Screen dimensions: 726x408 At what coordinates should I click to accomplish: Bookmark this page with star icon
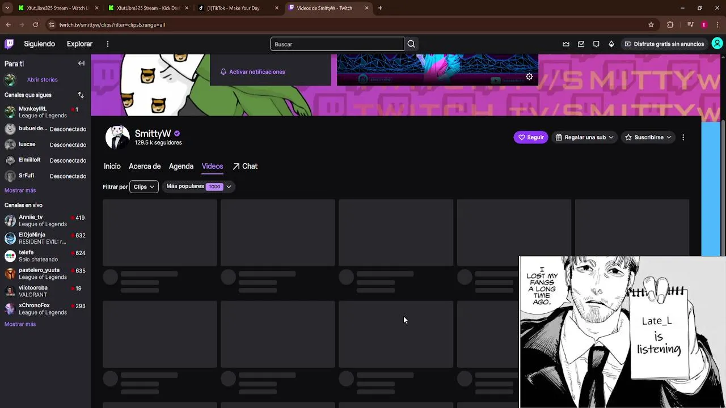point(651,25)
